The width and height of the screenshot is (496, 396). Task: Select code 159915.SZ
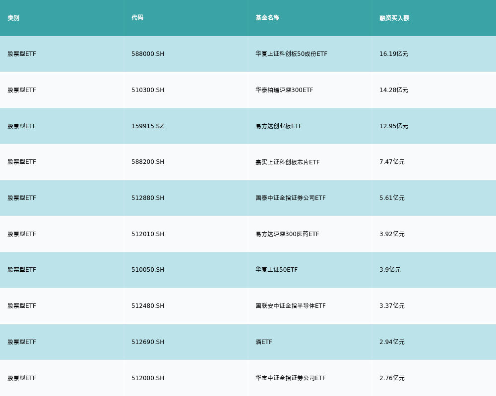tap(148, 126)
